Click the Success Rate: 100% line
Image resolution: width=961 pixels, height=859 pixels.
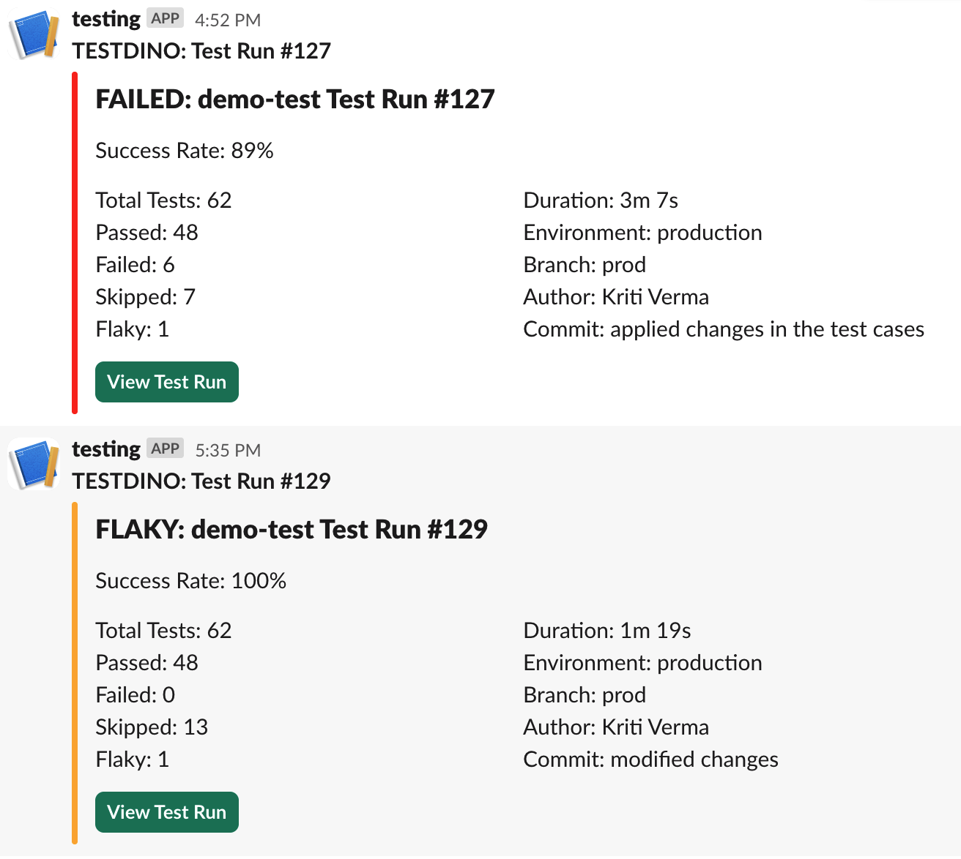pos(191,581)
